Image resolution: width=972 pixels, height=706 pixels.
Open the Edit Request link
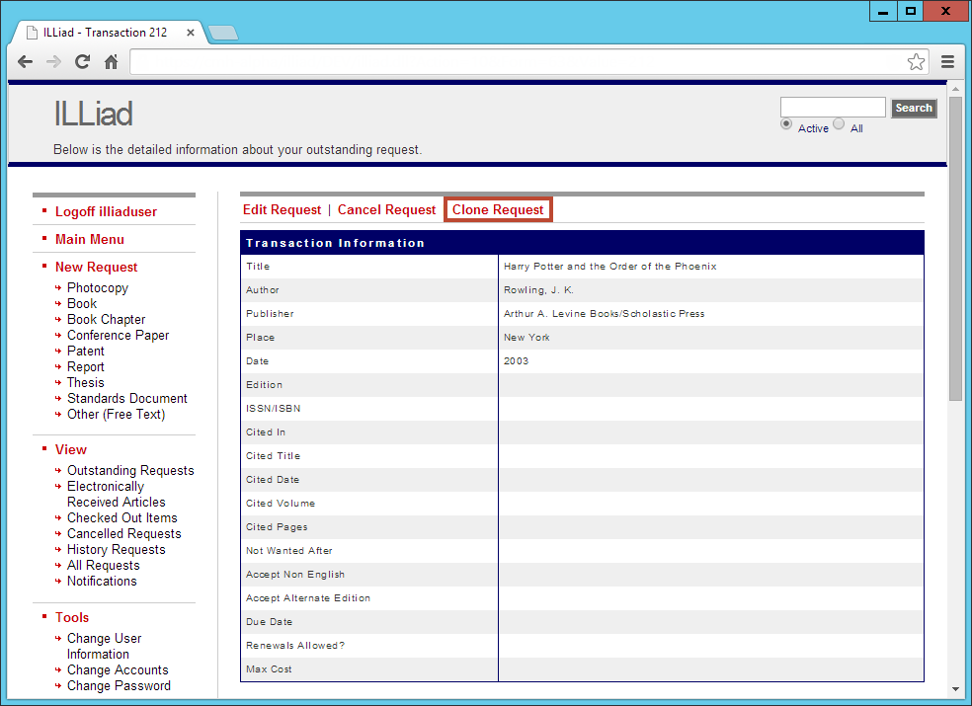click(x=282, y=209)
